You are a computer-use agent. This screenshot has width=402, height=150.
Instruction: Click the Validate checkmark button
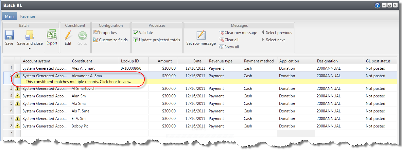143,33
